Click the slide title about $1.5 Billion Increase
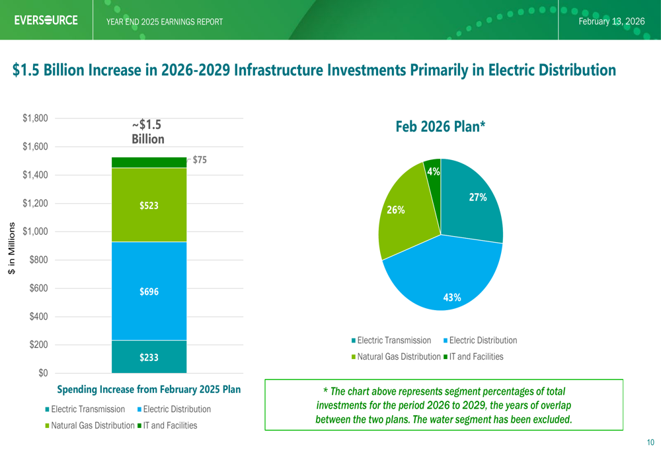The width and height of the screenshot is (661, 453). point(314,70)
